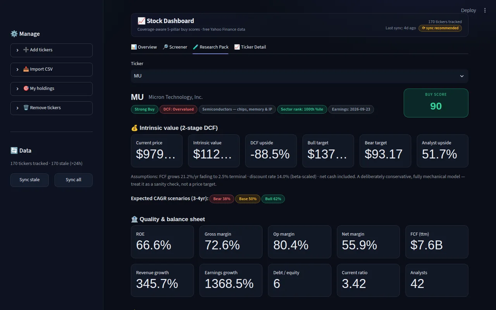496x310 pixels.
Task: Click the FCF (ttm) $7.6B metric
Action: coord(437,242)
